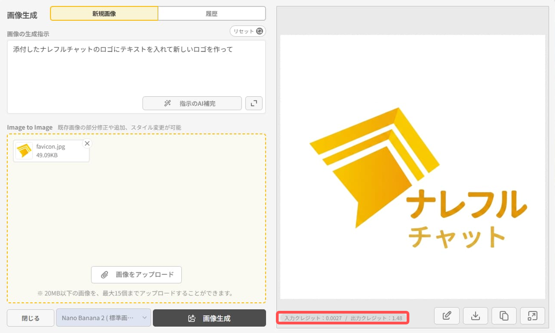The image size is (555, 333).
Task: Click the 既存画像の部分修正や追加 description text
Action: click(119, 127)
